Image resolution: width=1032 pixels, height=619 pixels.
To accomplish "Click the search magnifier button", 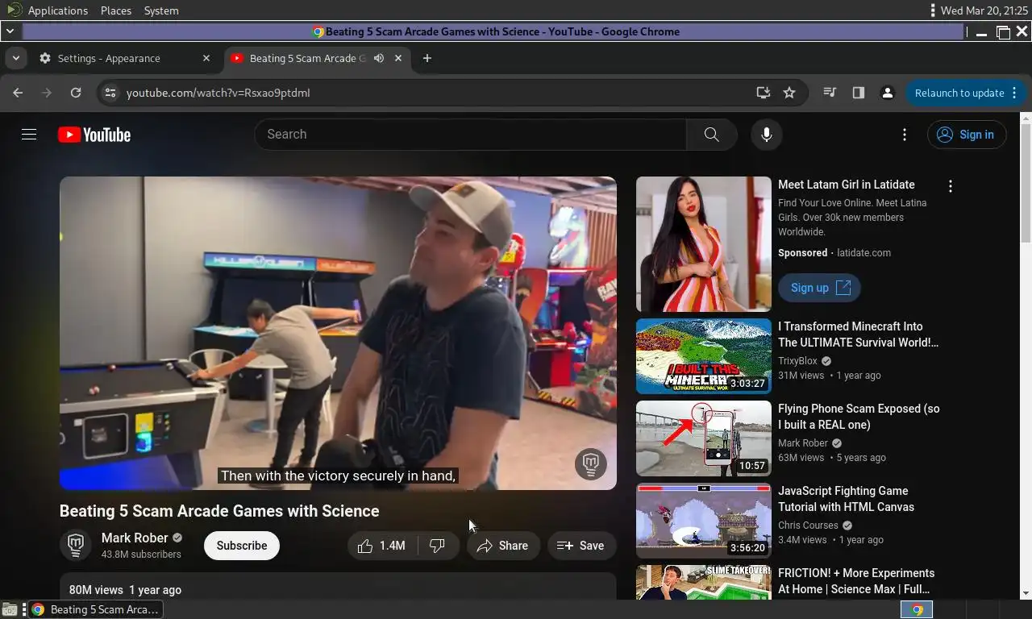I will pos(711,135).
